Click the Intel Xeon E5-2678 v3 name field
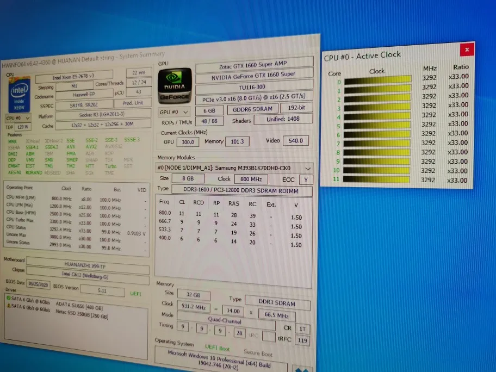Viewport: 496px width, 372px height. (74, 76)
